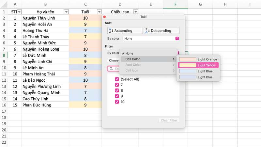
Task: Close the Tuổi filter popup with red dot
Action: (x=104, y=17)
